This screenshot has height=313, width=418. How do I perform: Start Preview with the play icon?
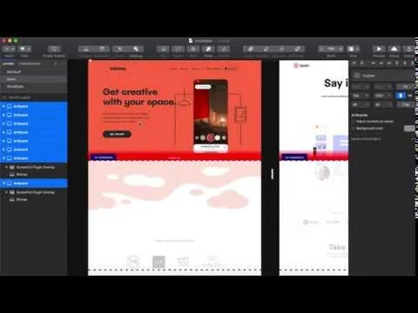pyautogui.click(x=379, y=49)
